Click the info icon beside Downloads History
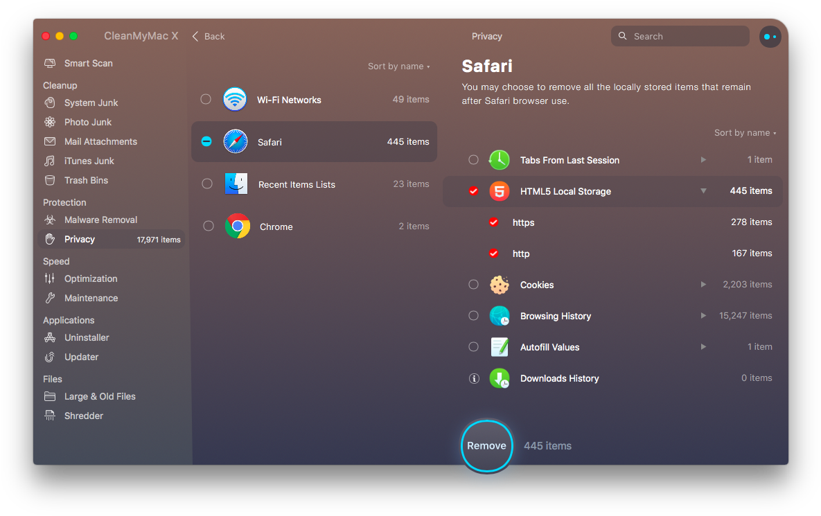This screenshot has width=821, height=516. (474, 378)
